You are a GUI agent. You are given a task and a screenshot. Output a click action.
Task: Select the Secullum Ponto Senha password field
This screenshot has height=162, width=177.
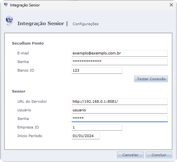click(120, 62)
